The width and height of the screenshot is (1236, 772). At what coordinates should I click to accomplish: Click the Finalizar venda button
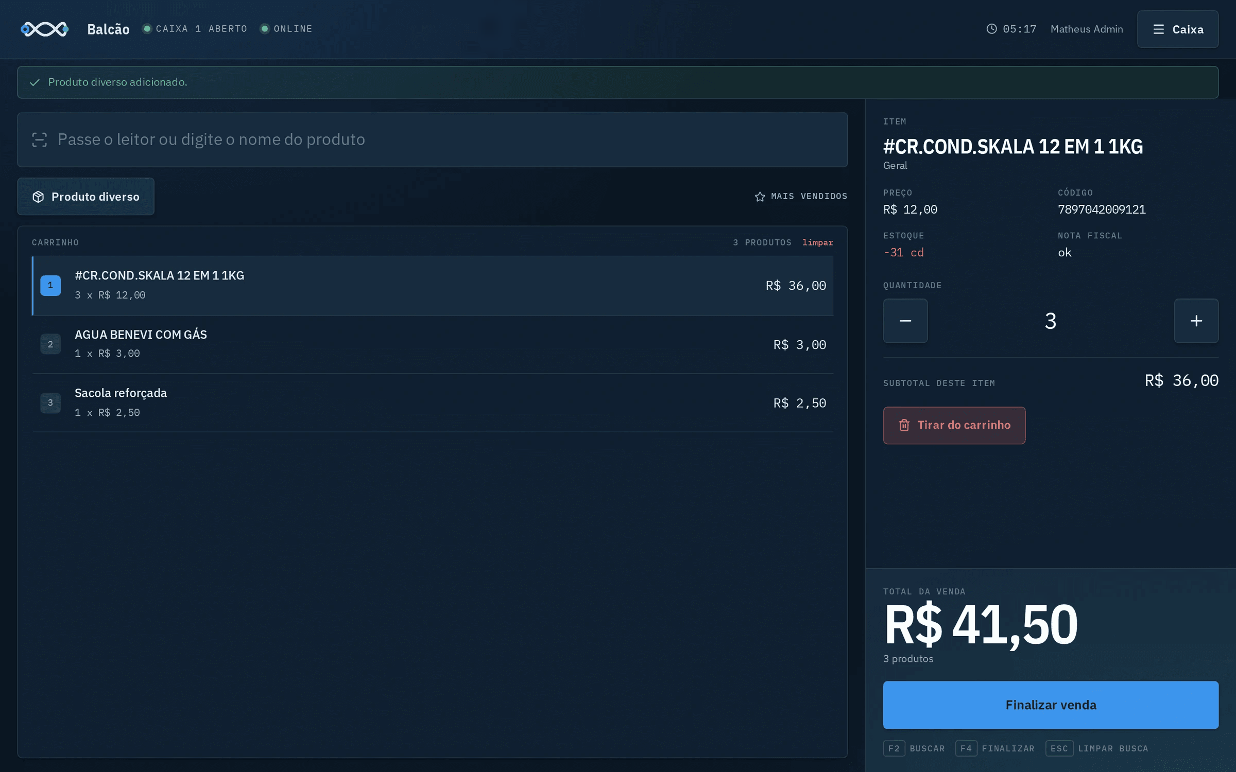click(x=1051, y=705)
